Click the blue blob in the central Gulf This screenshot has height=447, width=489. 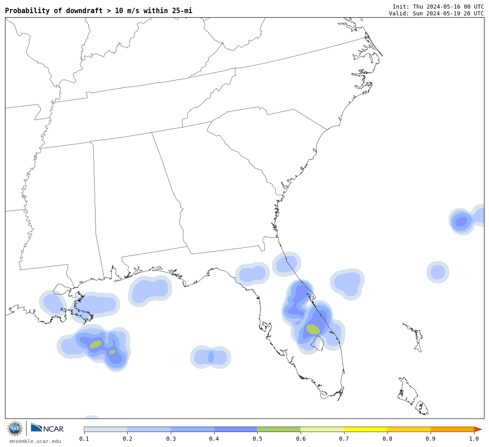click(211, 357)
